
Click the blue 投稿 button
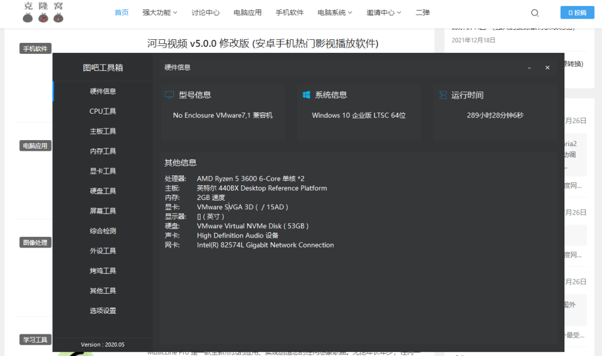pyautogui.click(x=577, y=13)
